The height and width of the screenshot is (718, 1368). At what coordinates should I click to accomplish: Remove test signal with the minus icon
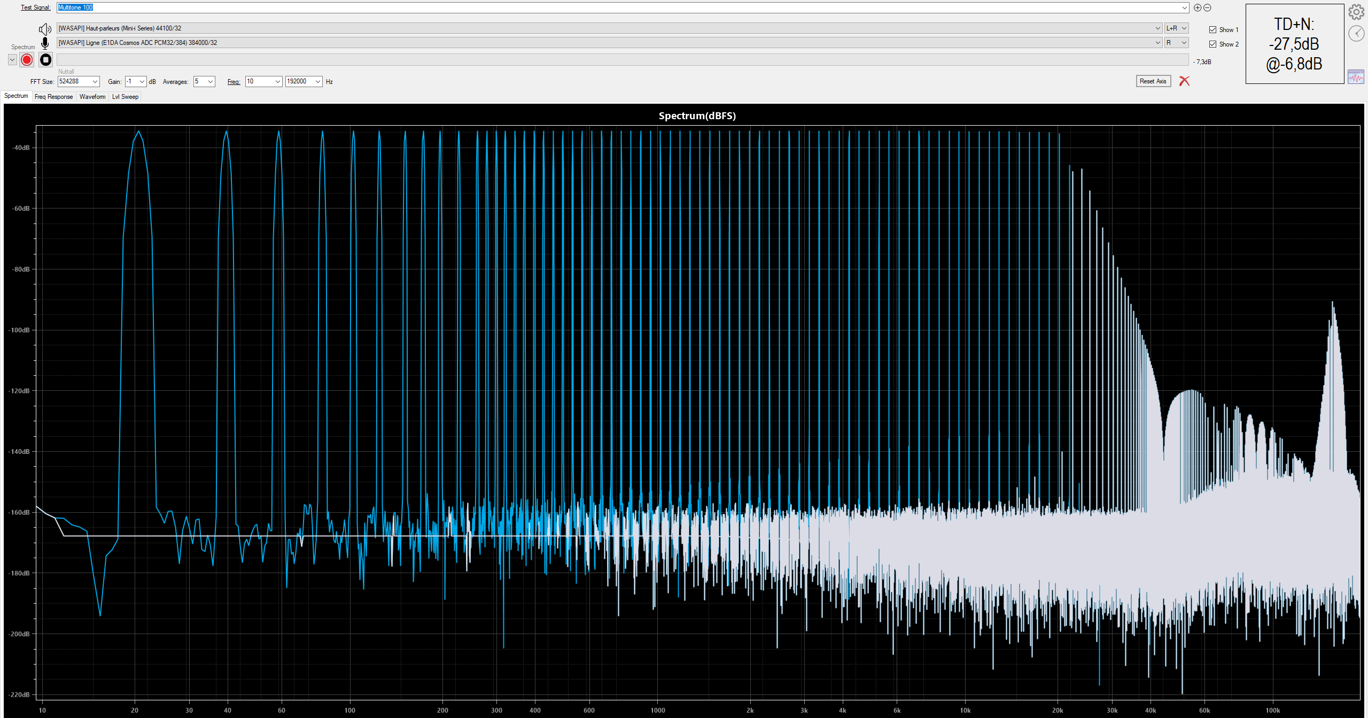point(1207,7)
